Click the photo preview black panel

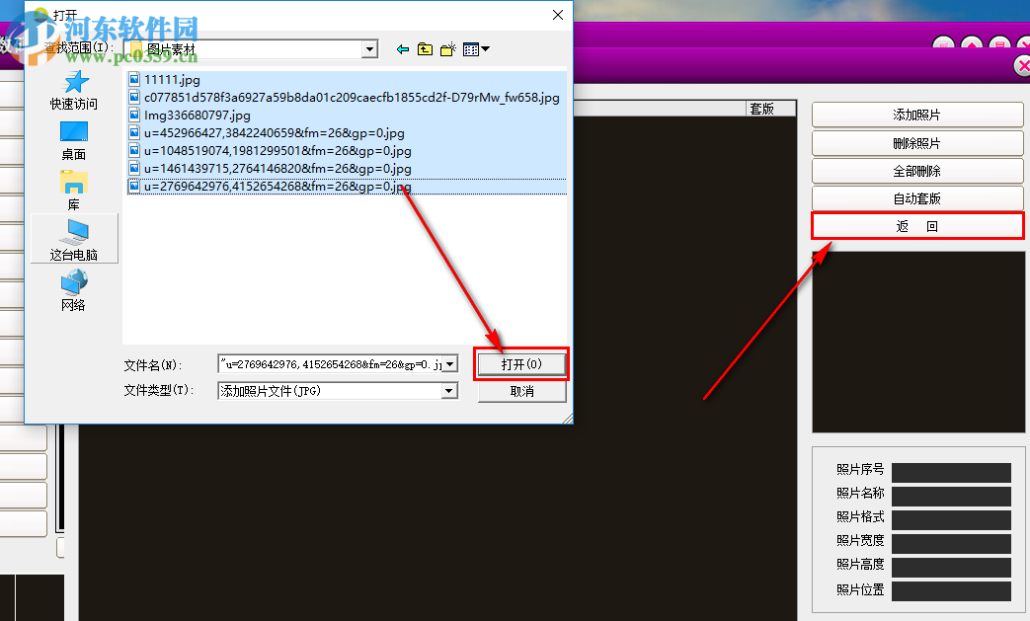918,342
